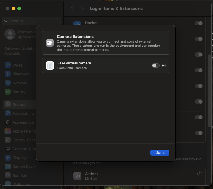Click the Accessibility sidebar icon
Screen dimensions: 213x189
coord(8,113)
